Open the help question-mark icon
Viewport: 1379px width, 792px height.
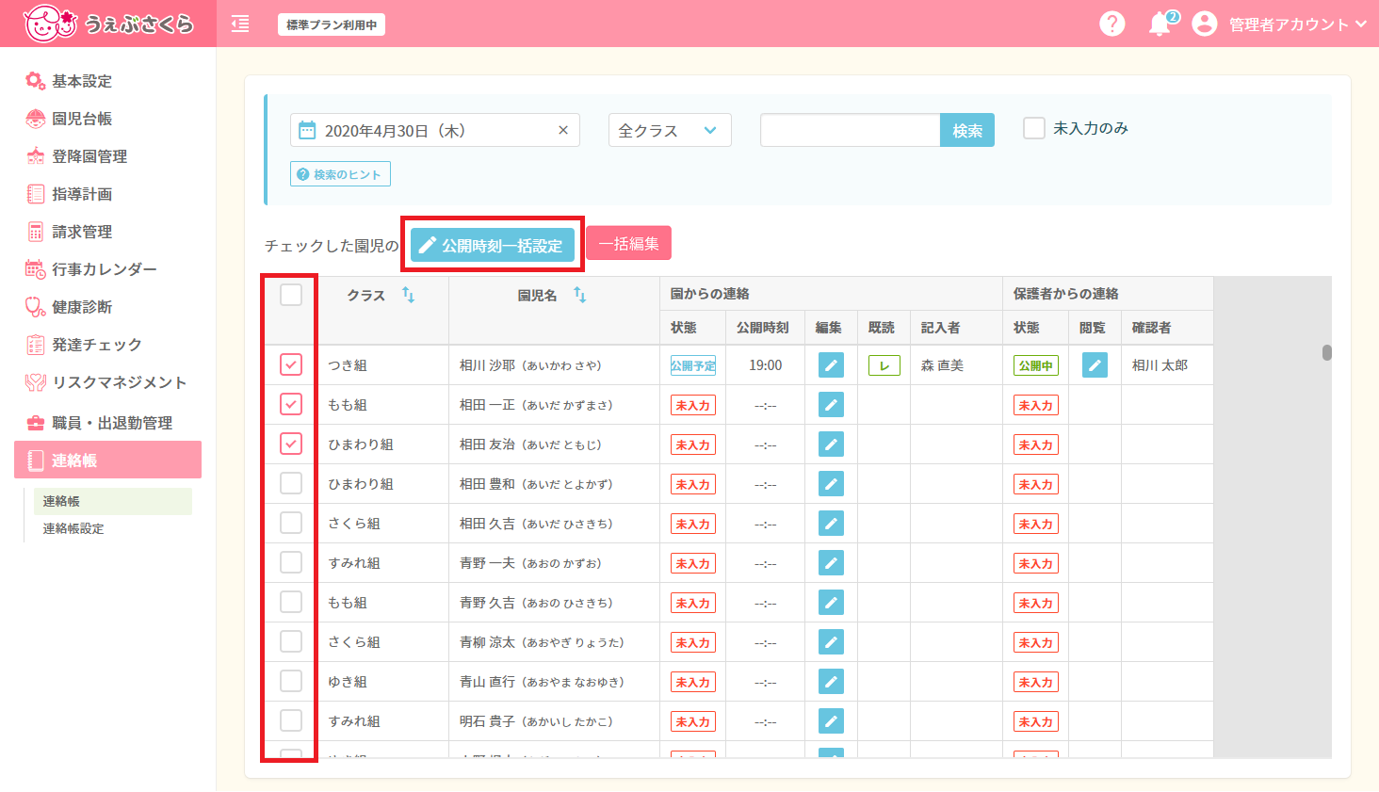pyautogui.click(x=1112, y=23)
